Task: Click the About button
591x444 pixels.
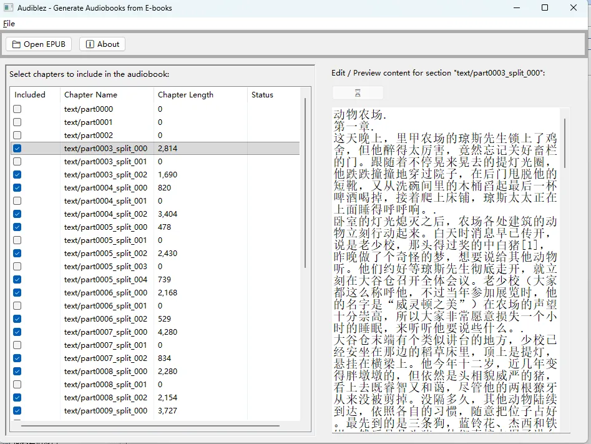Action: point(102,44)
